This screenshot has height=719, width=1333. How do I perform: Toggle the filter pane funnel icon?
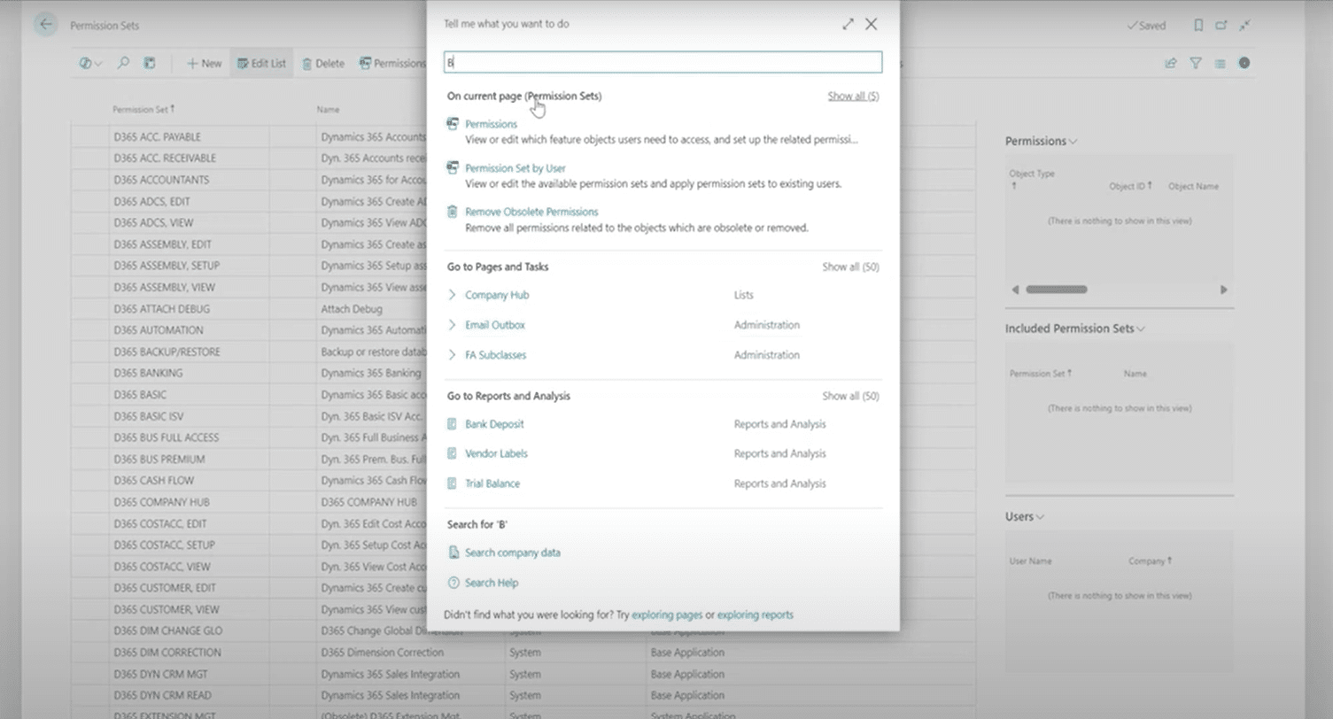1196,64
